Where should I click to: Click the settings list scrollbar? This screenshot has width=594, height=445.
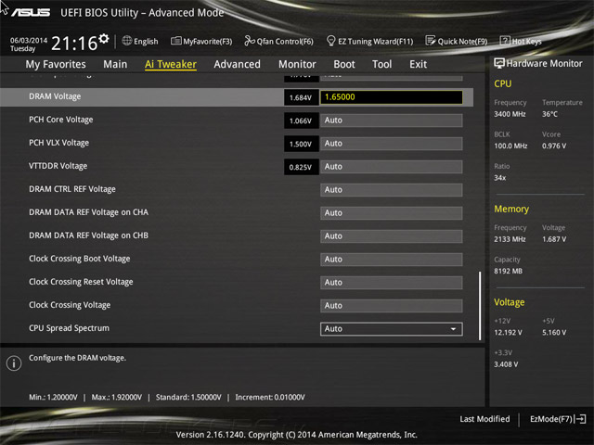[480, 305]
